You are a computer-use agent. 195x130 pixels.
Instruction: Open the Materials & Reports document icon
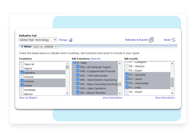[151, 40]
